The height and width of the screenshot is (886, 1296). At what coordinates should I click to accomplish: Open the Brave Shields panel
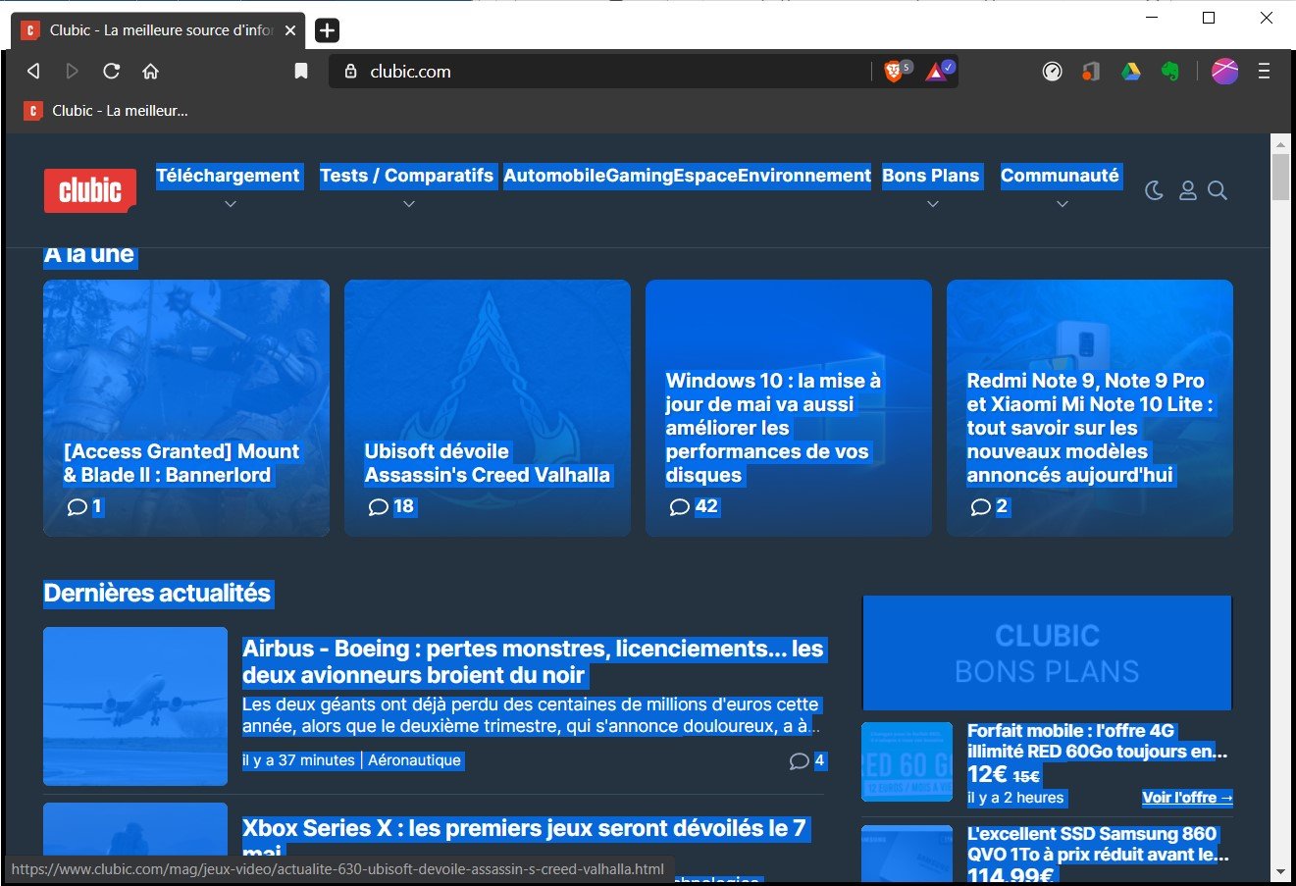point(895,71)
